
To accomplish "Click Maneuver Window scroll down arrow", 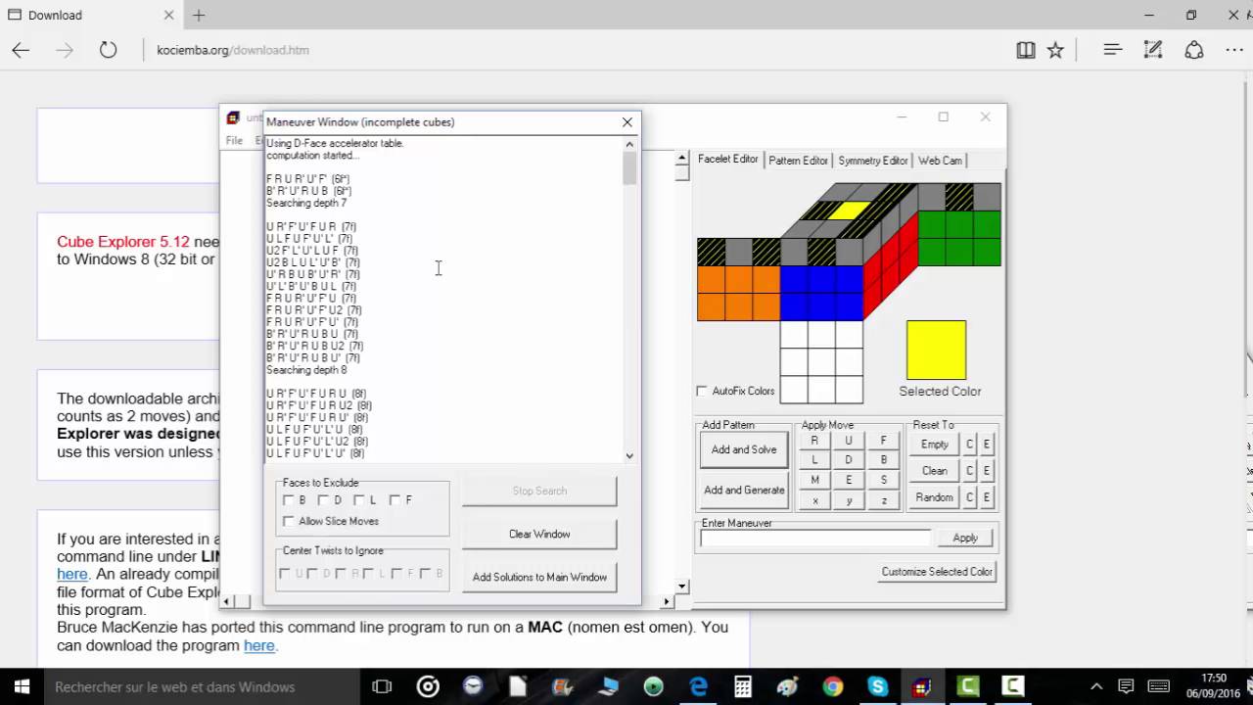I will [629, 455].
